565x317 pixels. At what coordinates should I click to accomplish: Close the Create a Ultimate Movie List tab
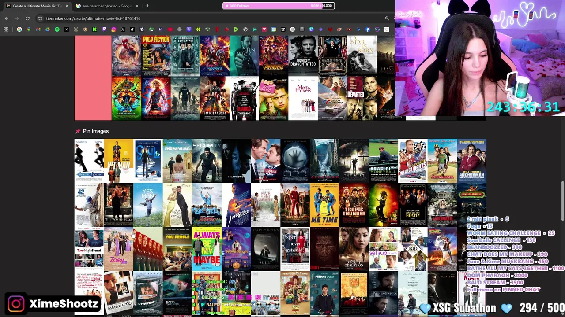[67, 6]
